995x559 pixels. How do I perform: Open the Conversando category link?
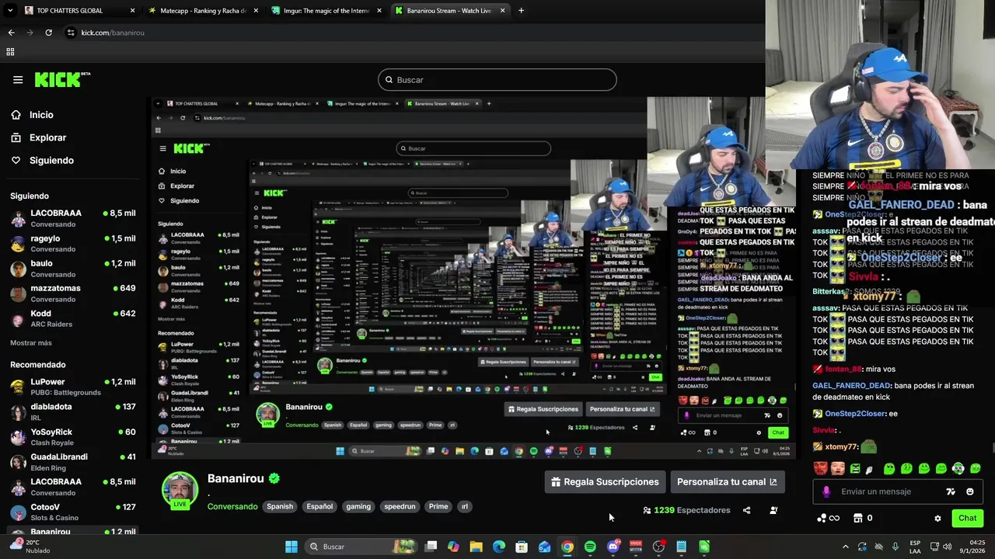click(232, 506)
